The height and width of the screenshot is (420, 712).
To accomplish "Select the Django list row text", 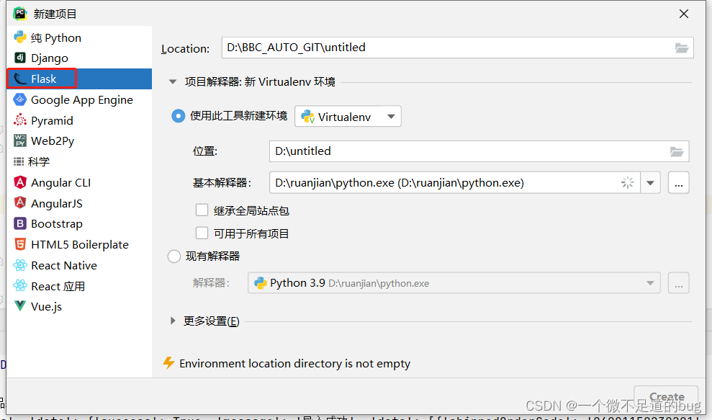I will coord(50,58).
